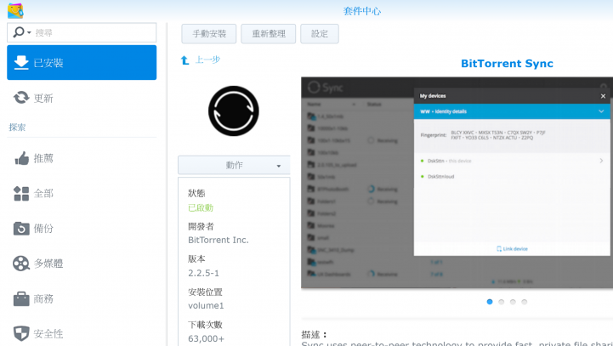The image size is (613, 346).
Task: Click the BitTorrent Sync title
Action: click(x=507, y=64)
